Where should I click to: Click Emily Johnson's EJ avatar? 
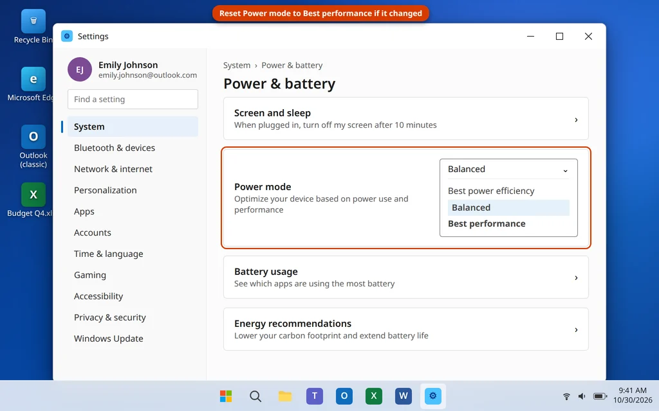pyautogui.click(x=79, y=69)
